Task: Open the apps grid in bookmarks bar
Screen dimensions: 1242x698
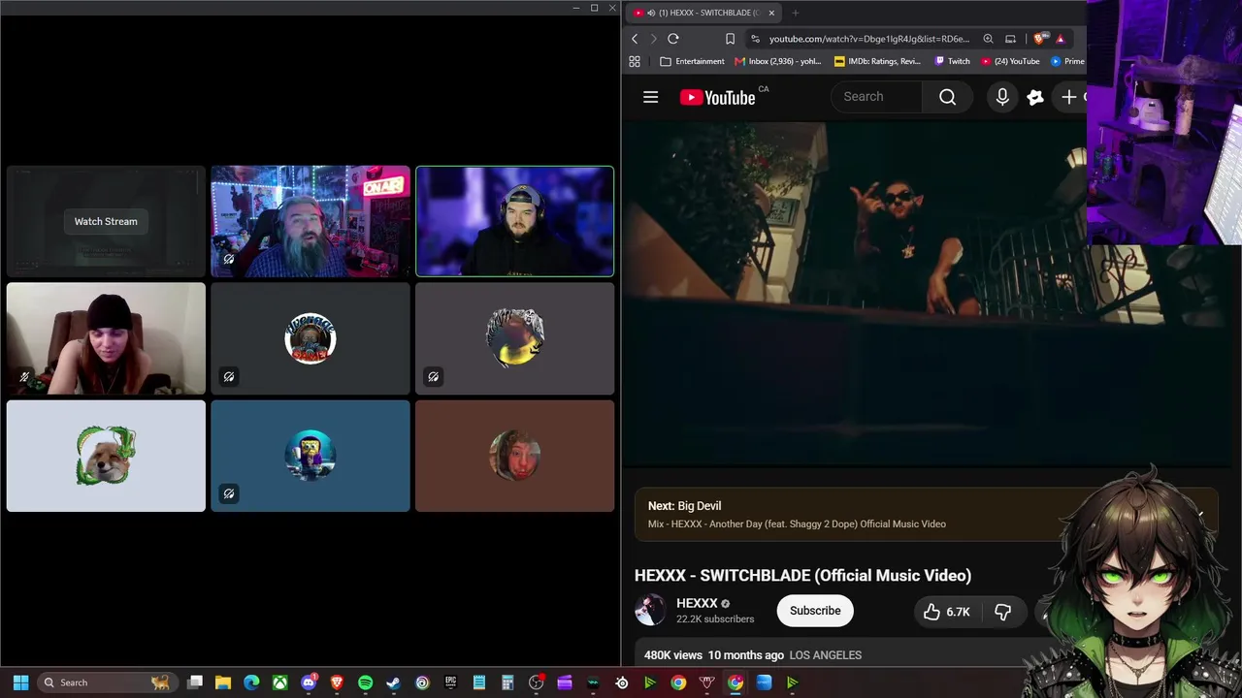Action: click(635, 61)
